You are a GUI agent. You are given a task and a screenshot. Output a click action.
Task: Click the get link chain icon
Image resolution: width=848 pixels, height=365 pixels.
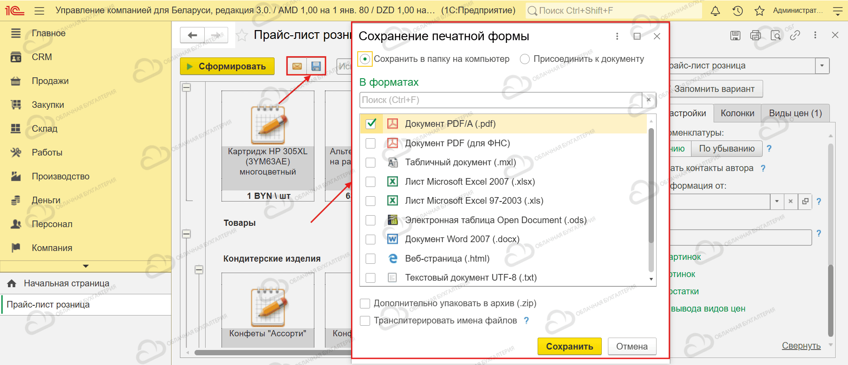point(795,35)
